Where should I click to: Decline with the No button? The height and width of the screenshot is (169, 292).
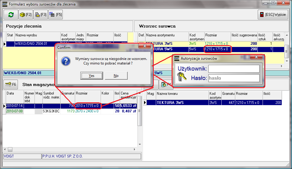[x=116, y=76]
